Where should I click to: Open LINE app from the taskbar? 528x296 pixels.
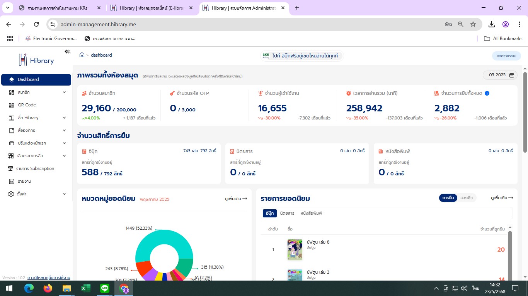click(x=105, y=288)
